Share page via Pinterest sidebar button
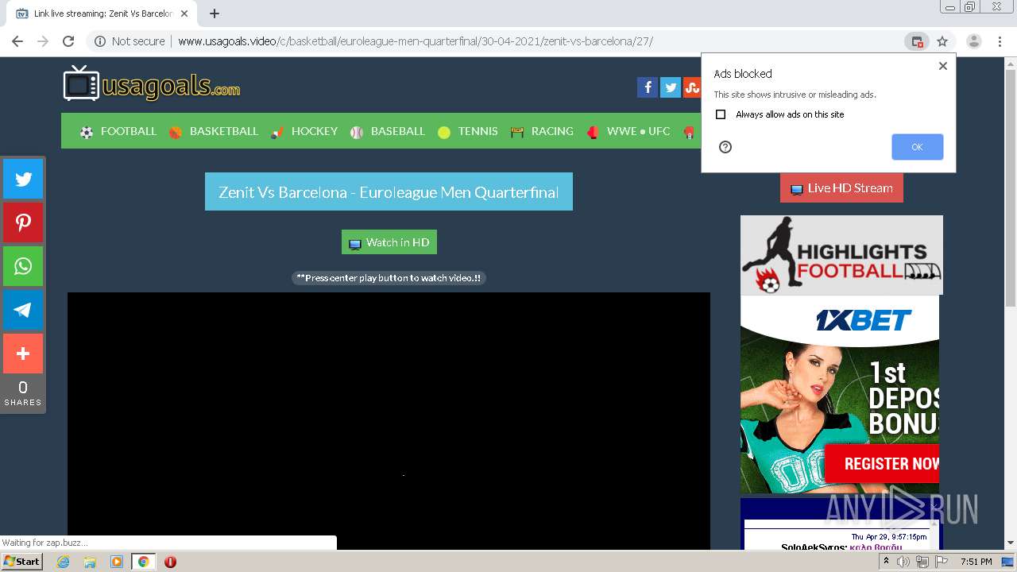 [x=23, y=222]
